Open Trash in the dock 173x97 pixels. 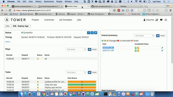click(152, 94)
